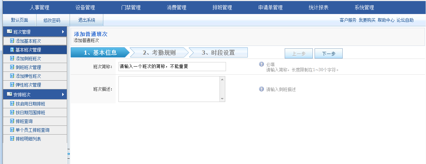Image resolution: width=426 pixels, height=164 pixels.
Task: Click the icon beside 添加弹性班次
Action: click(12, 76)
